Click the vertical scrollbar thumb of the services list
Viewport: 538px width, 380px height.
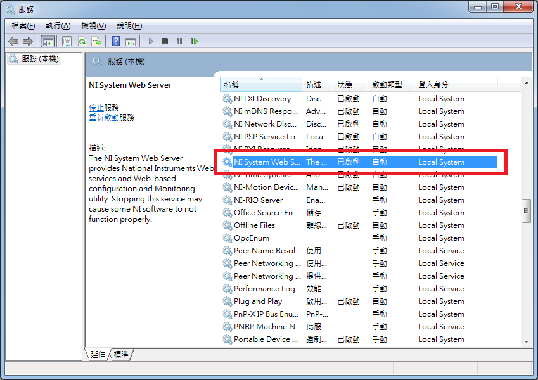[527, 211]
